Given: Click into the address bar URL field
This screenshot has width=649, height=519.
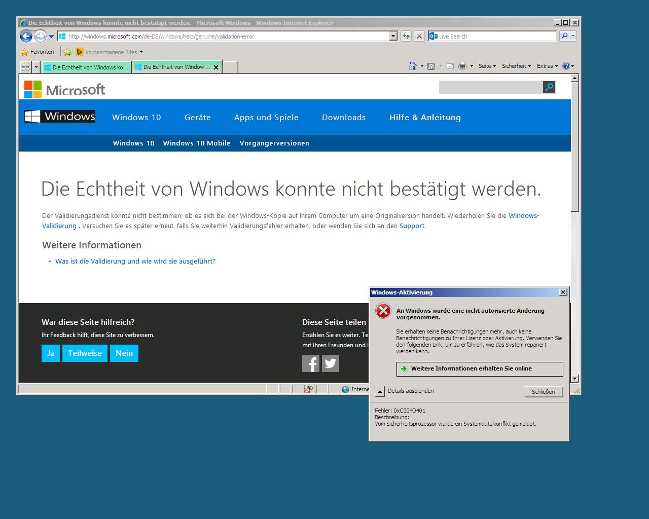Looking at the screenshot, I should click(223, 36).
